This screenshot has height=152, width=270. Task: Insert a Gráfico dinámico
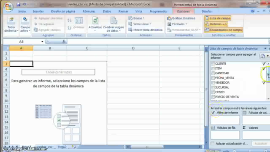[x=181, y=18]
